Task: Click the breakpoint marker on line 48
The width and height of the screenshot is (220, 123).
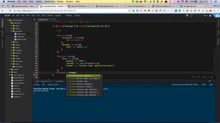Action: (34, 75)
